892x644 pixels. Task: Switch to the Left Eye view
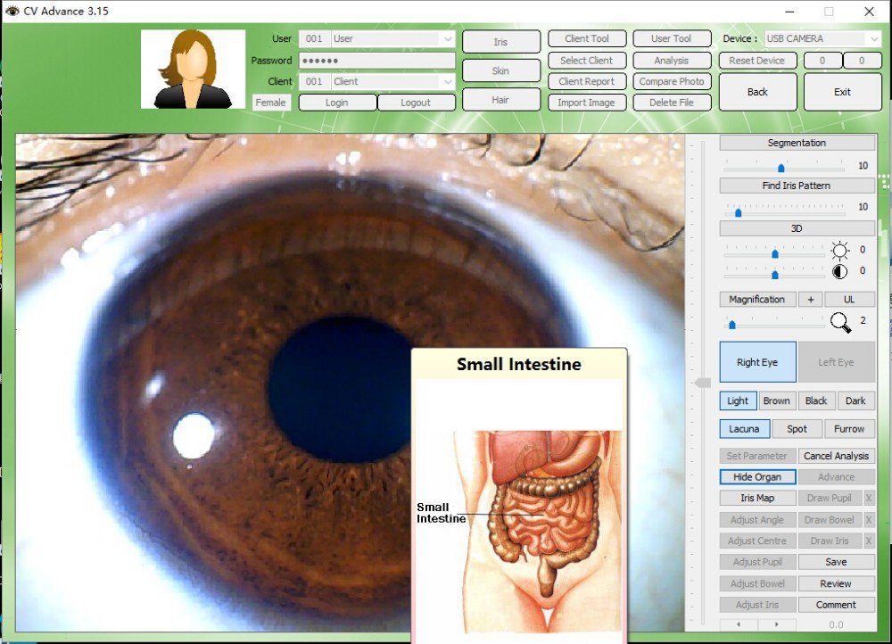(x=837, y=361)
